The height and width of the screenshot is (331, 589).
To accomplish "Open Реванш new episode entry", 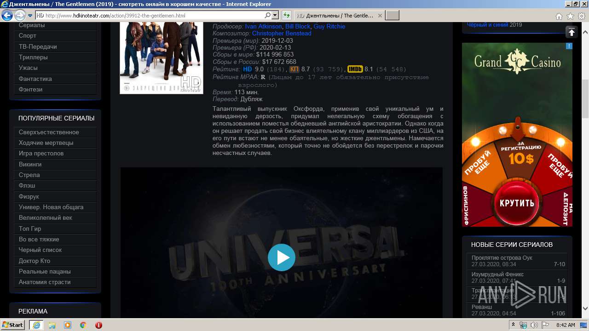I will 517,310.
